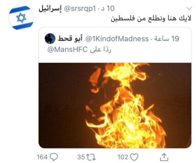Open the tweet's 10 د timestamp
The height and width of the screenshot is (163, 196).
[x=108, y=9]
